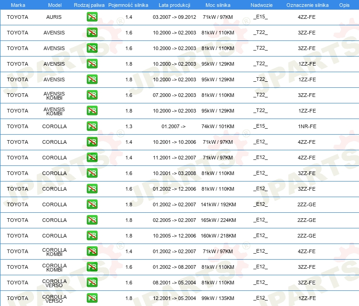359x306 pixels.
Task: Click fuel icon for Corolla Verso 99kW / 135KM row
Action: tap(92, 298)
